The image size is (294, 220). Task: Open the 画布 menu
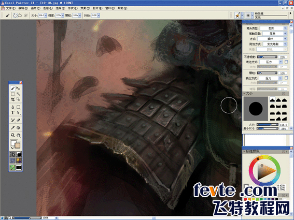(35, 8)
